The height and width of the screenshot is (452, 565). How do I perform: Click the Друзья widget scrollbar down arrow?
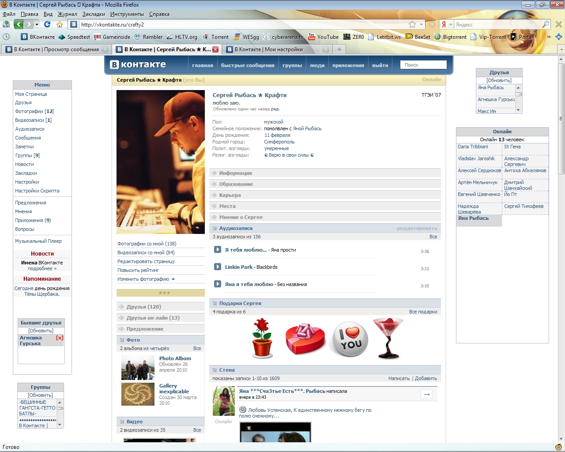coord(519,110)
